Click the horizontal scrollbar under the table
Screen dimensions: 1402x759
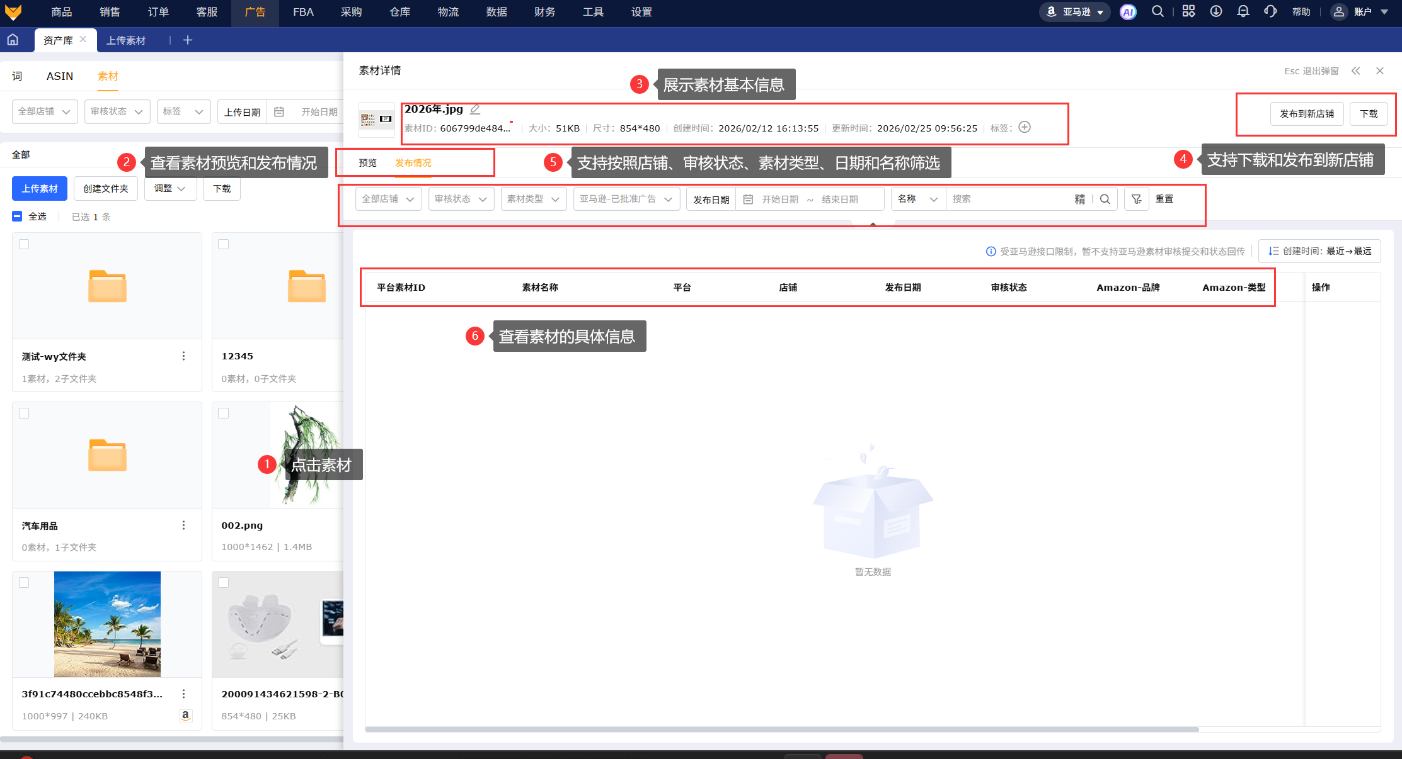click(x=781, y=729)
